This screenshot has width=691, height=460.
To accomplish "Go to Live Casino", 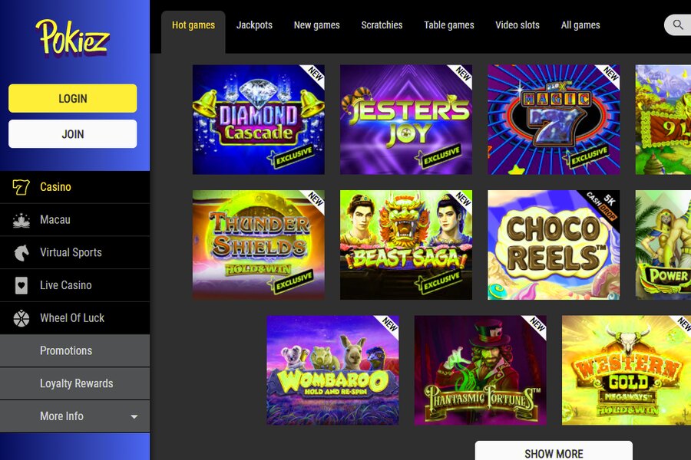I will [x=75, y=285].
